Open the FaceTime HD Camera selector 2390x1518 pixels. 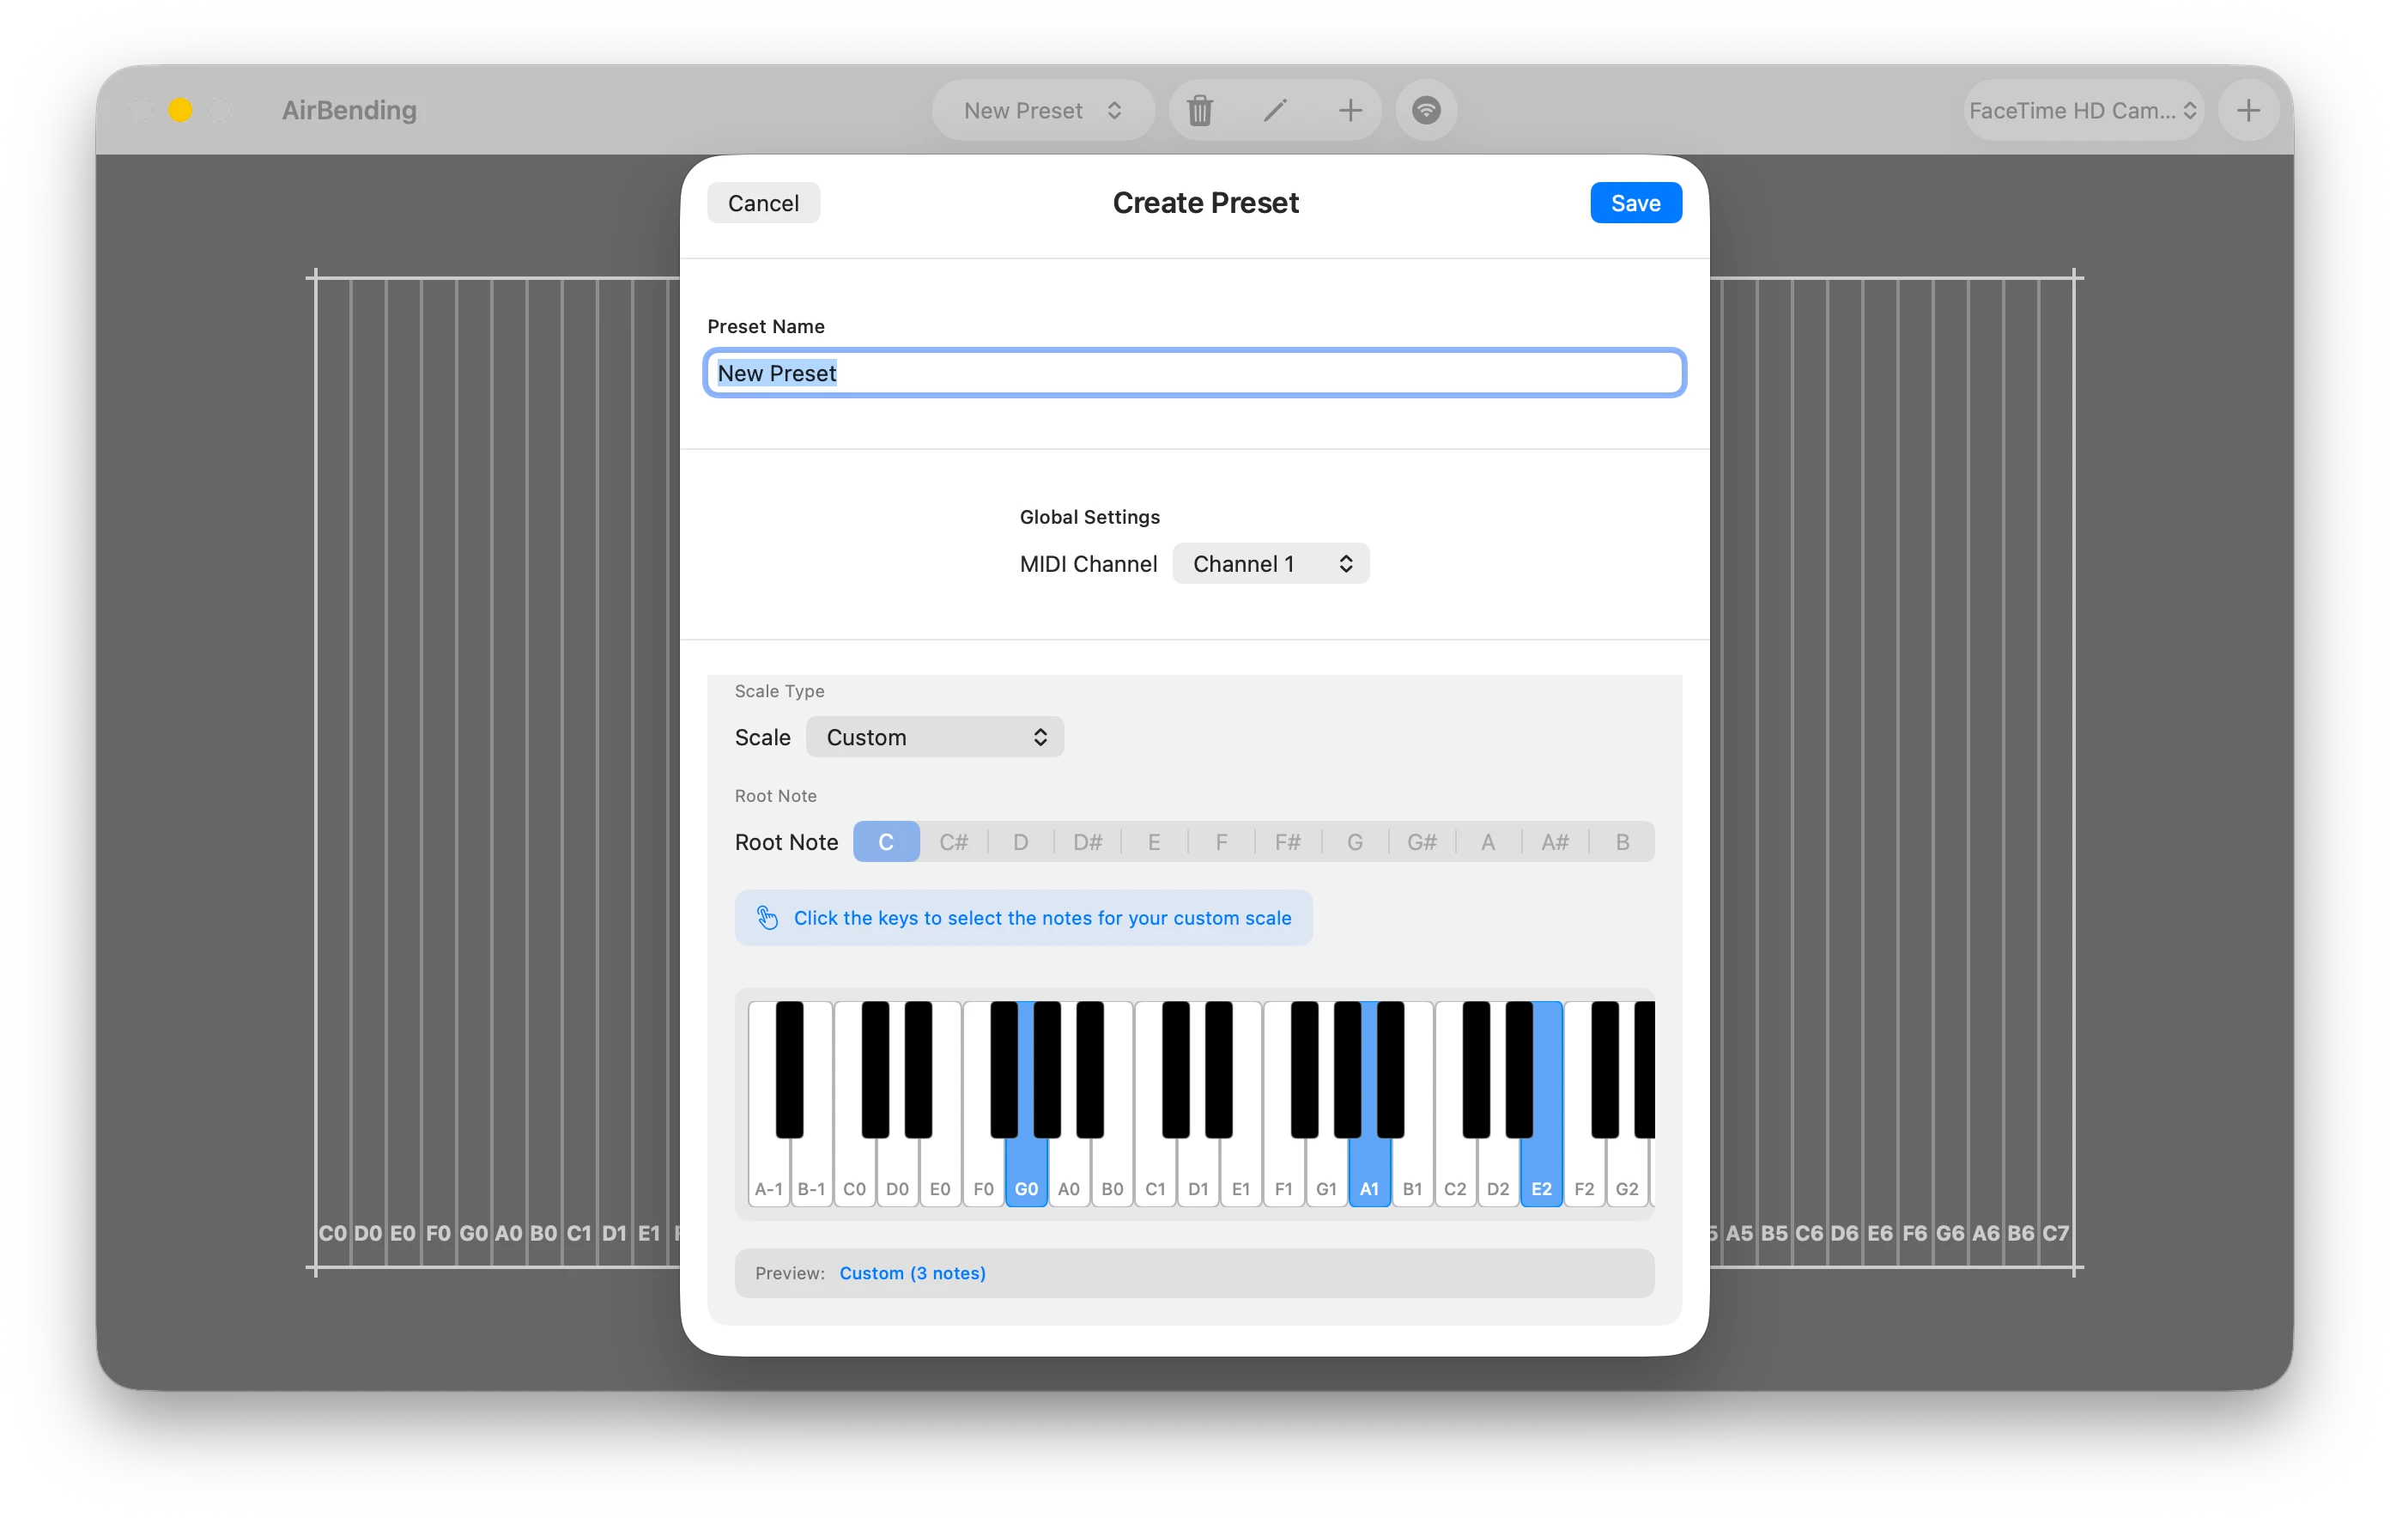2083,110
